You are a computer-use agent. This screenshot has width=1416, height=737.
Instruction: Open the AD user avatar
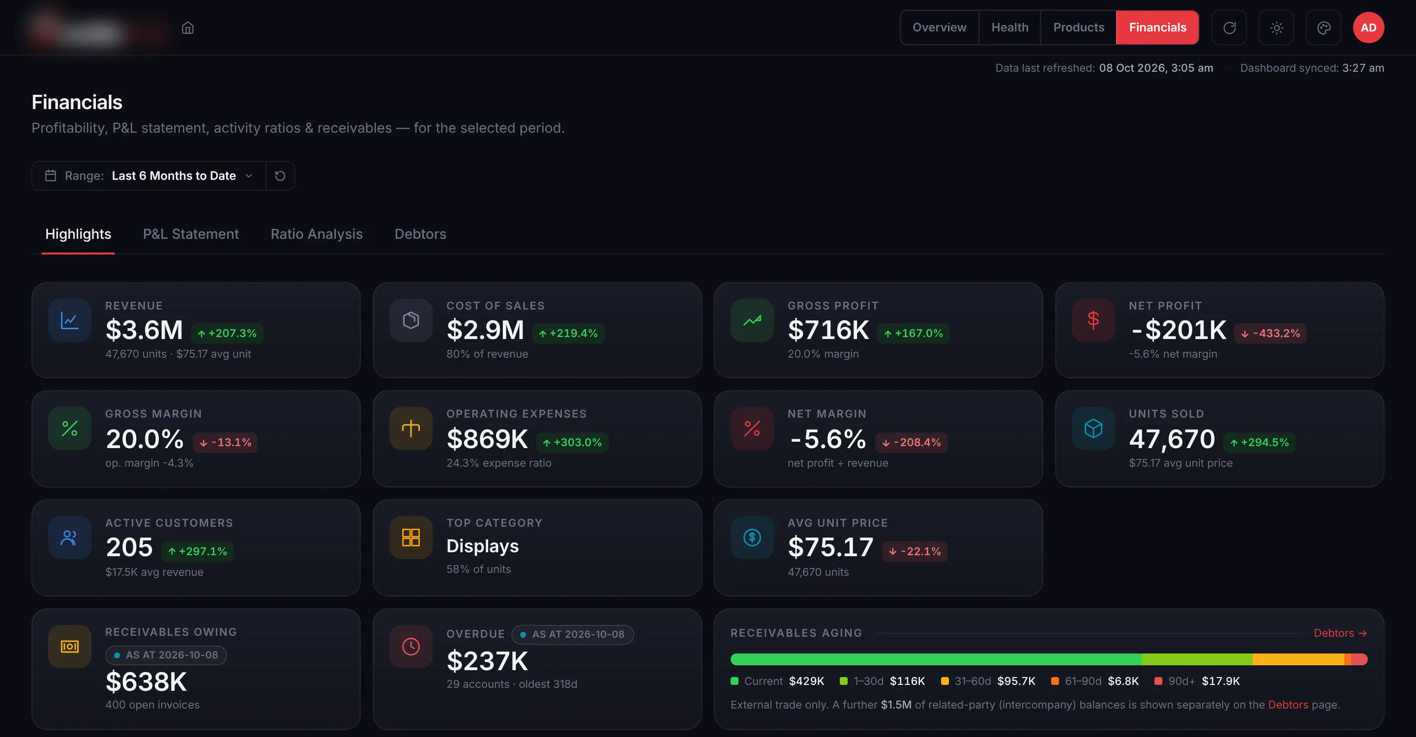tap(1368, 28)
